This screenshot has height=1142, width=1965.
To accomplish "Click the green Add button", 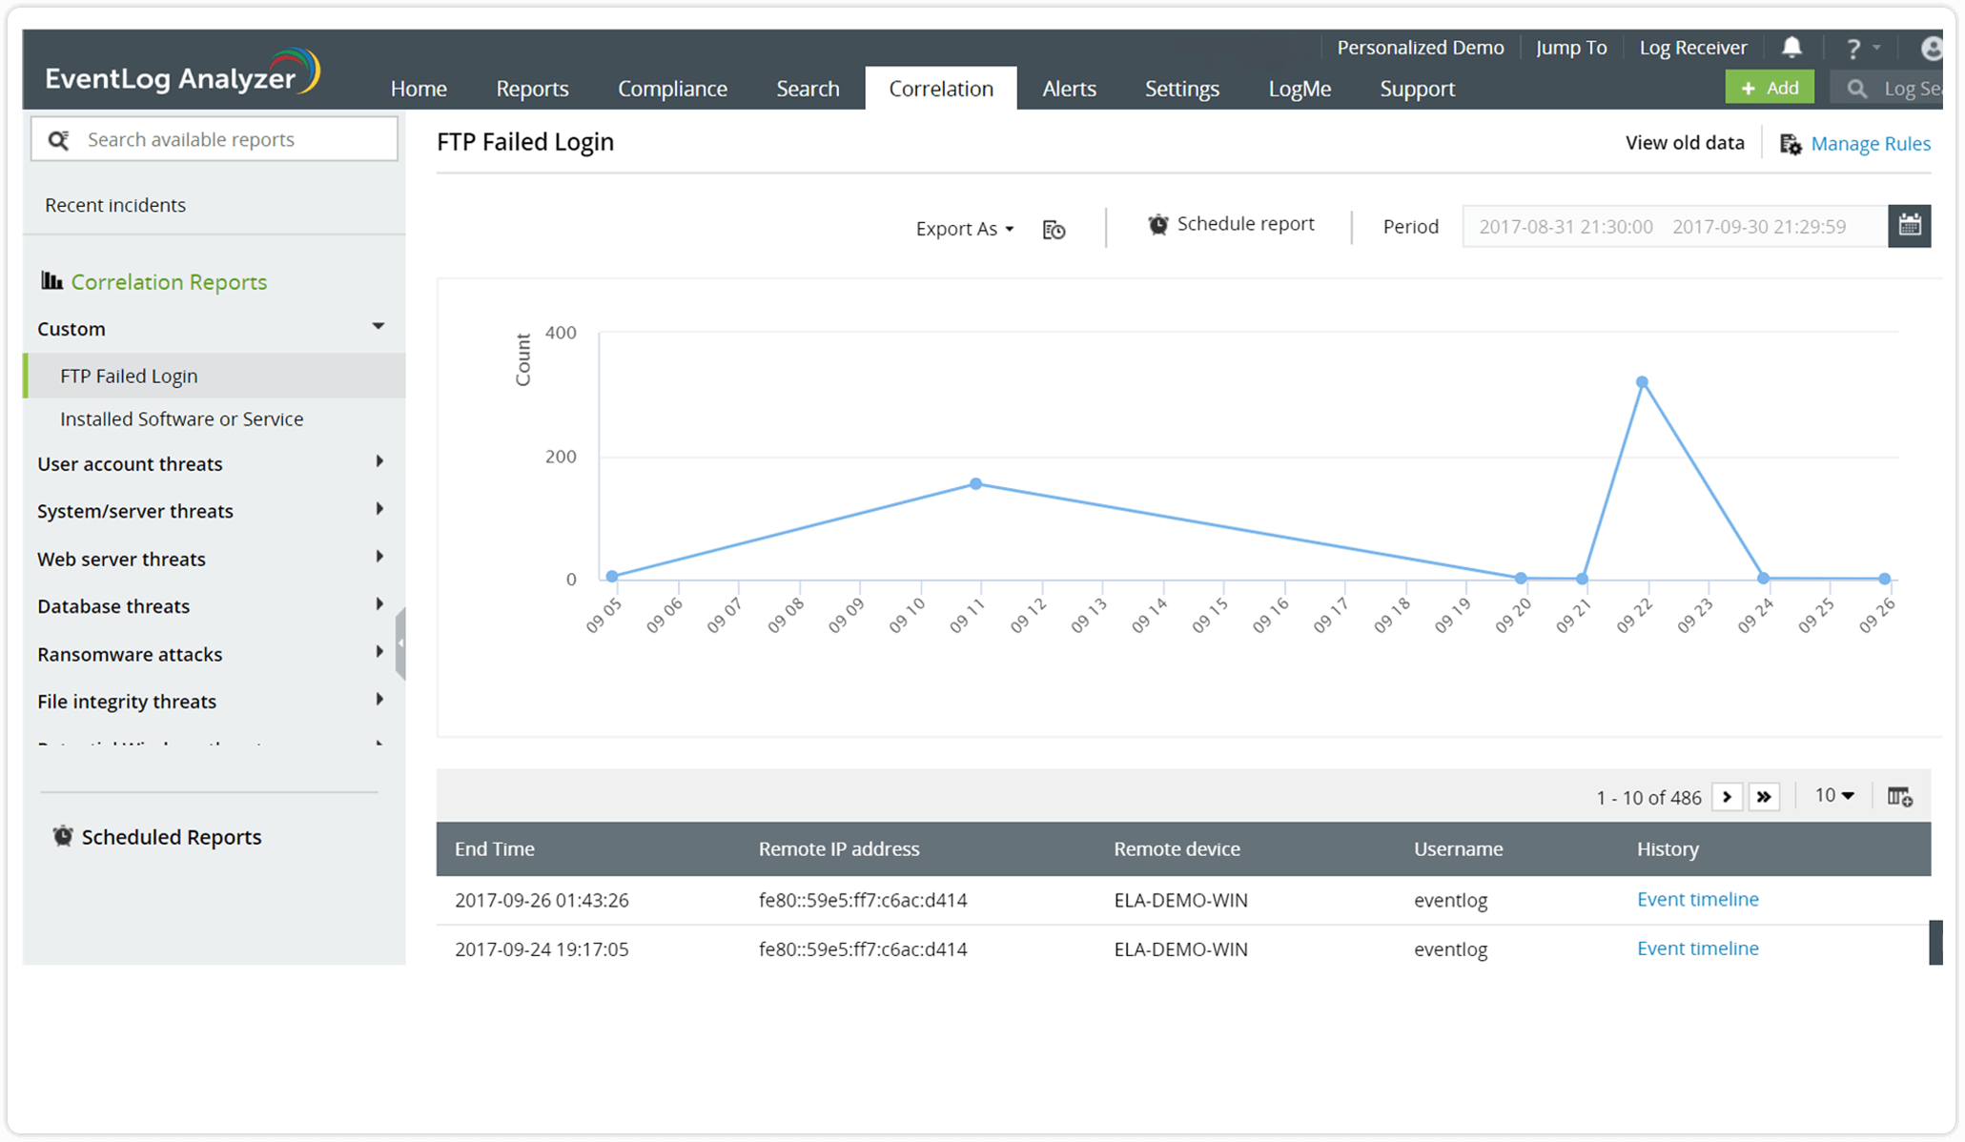I will tap(1770, 88).
